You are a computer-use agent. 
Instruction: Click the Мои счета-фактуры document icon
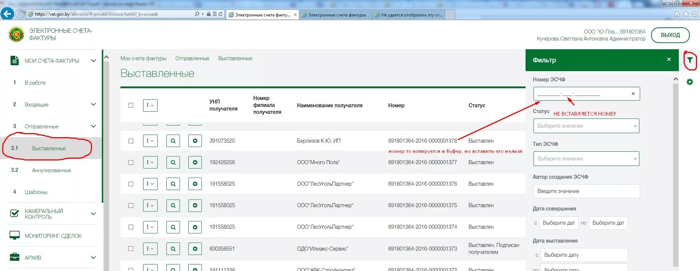(x=15, y=61)
